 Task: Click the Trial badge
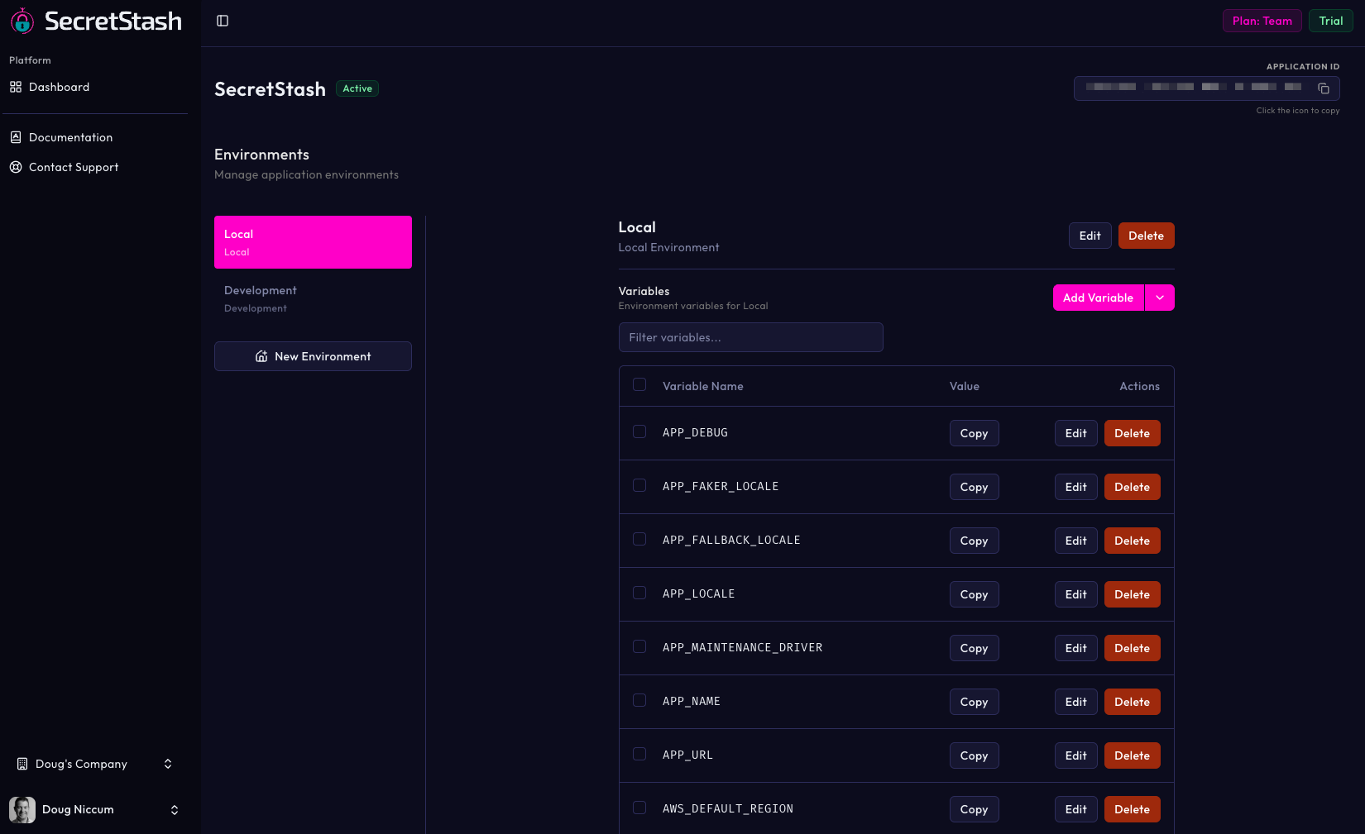click(1331, 21)
